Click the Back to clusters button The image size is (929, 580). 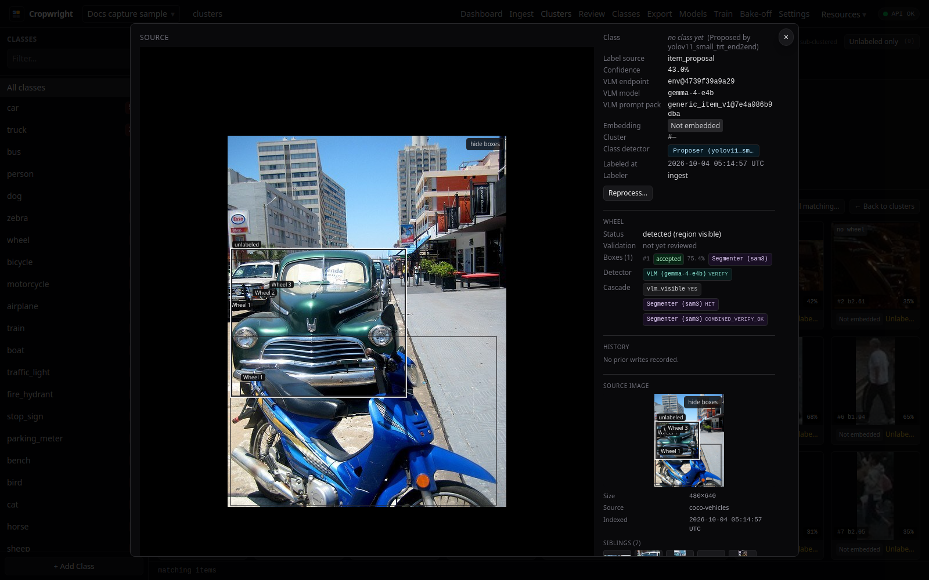[884, 206]
